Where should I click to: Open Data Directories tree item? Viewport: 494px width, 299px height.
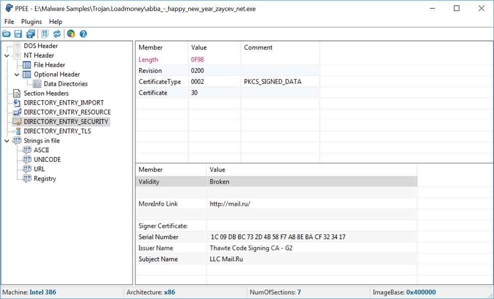tap(66, 84)
